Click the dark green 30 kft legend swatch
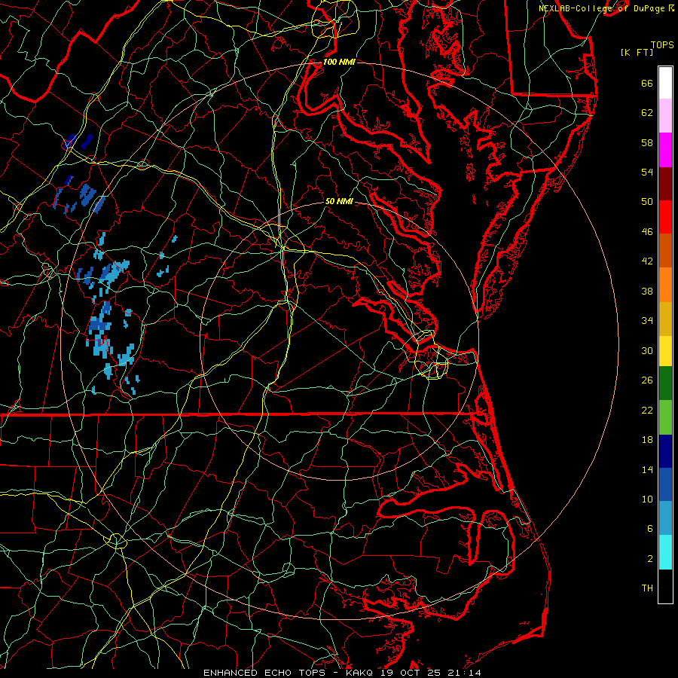678x678 pixels. 665,383
